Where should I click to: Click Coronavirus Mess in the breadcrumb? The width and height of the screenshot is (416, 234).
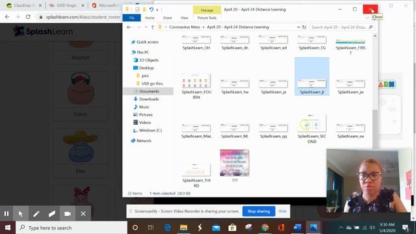[185, 27]
